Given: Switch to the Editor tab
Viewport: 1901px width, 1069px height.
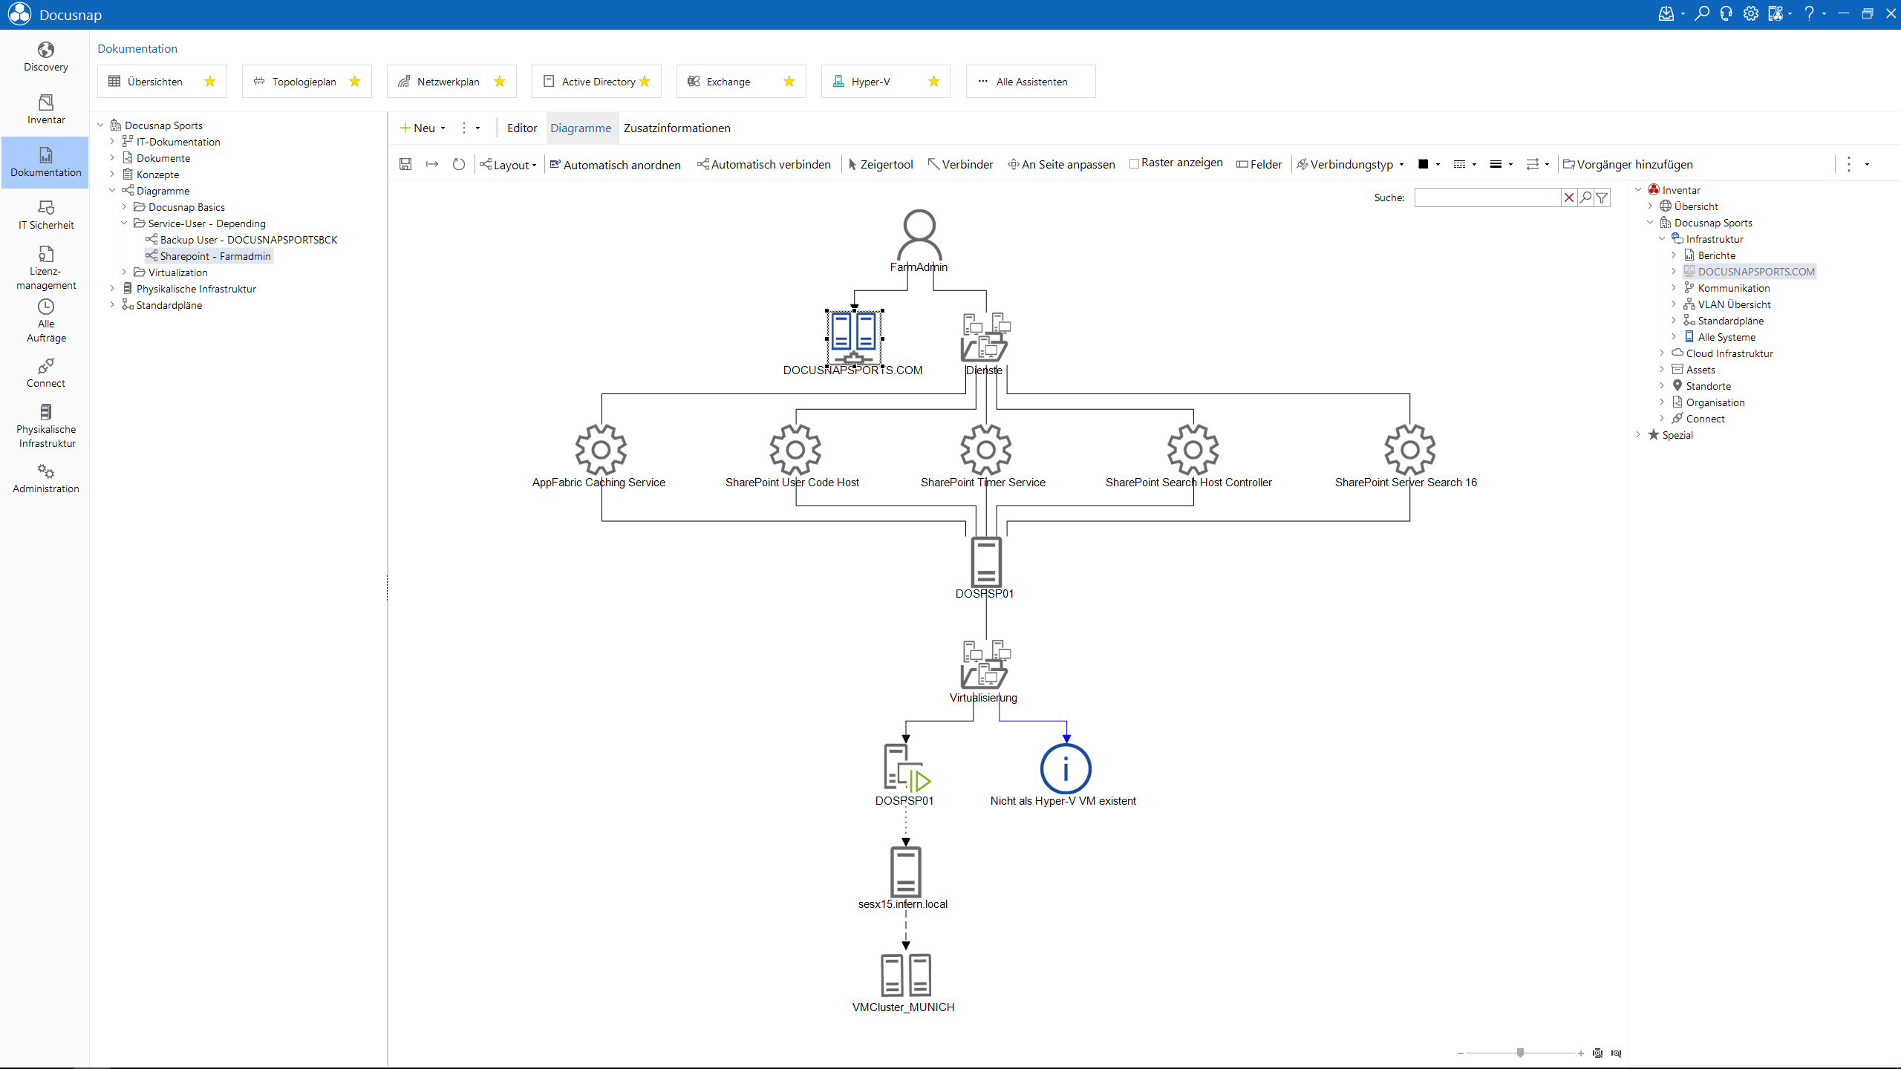Looking at the screenshot, I should [522, 128].
